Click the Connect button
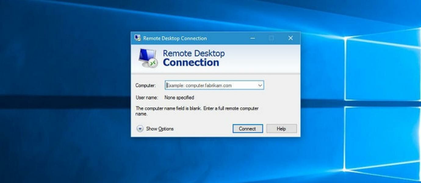The image size is (421, 183). (x=247, y=128)
